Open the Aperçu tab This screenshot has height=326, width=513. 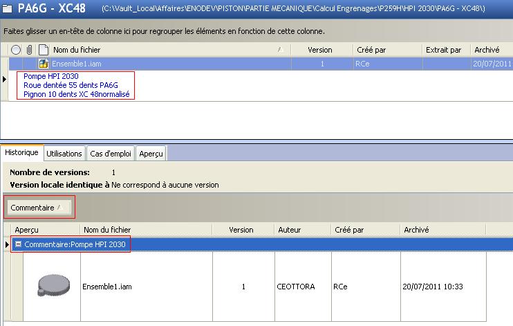tap(151, 154)
